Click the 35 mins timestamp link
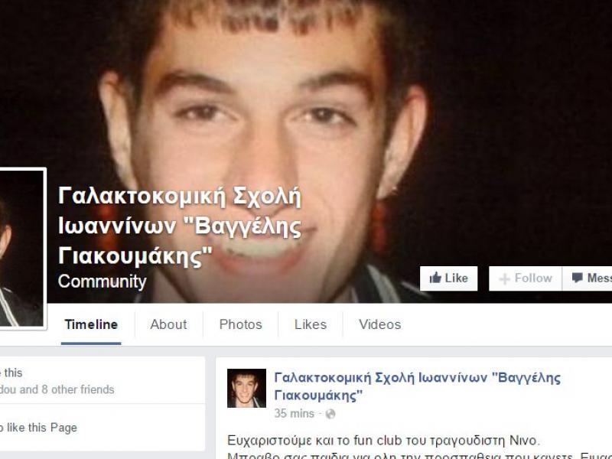 point(294,413)
